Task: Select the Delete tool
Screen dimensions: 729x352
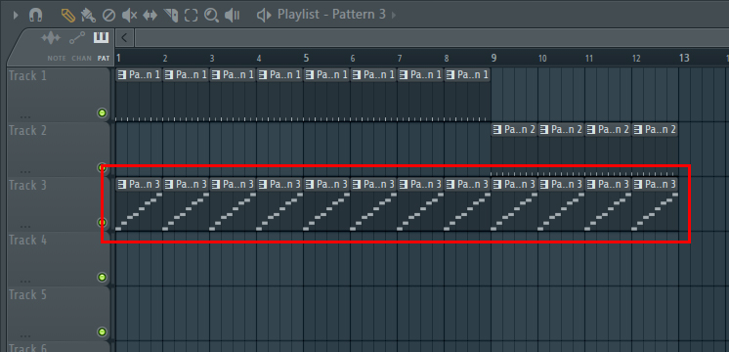Action: click(x=108, y=16)
